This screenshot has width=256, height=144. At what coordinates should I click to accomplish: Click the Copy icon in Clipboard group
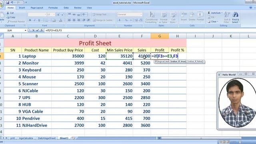pyautogui.click(x=8, y=17)
